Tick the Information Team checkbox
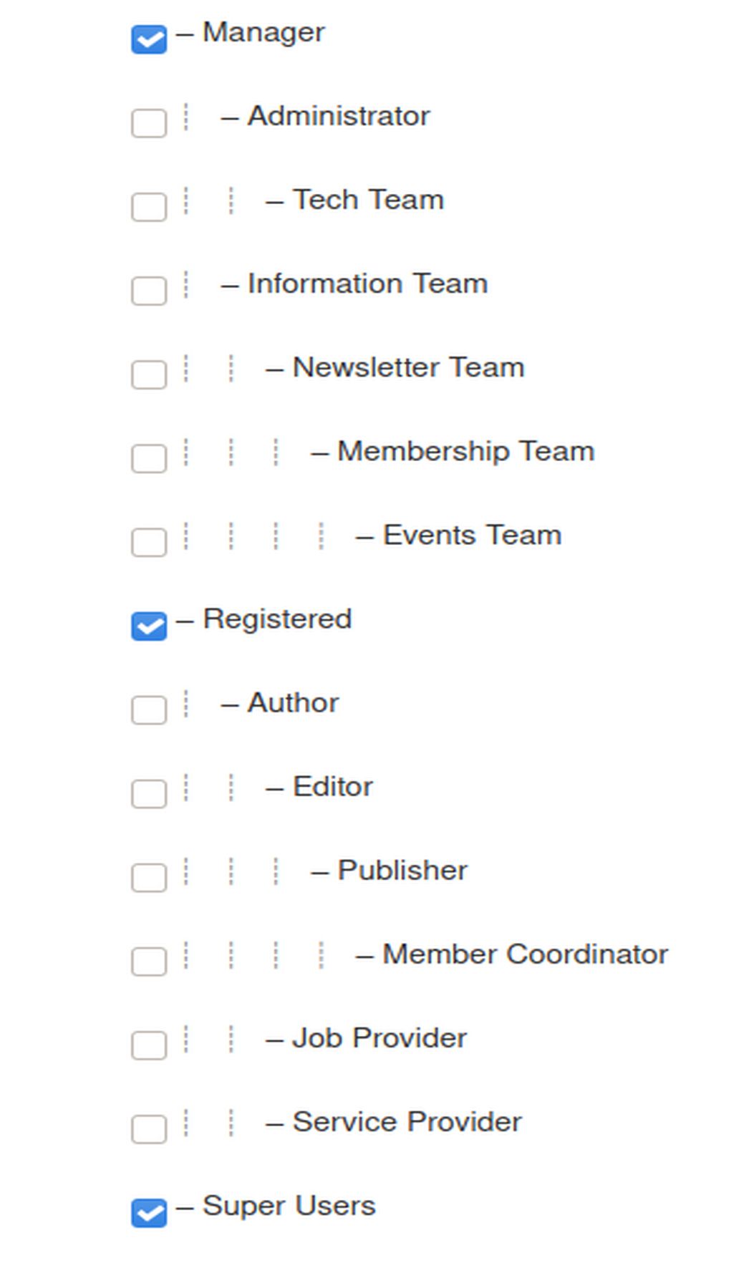 pos(149,291)
